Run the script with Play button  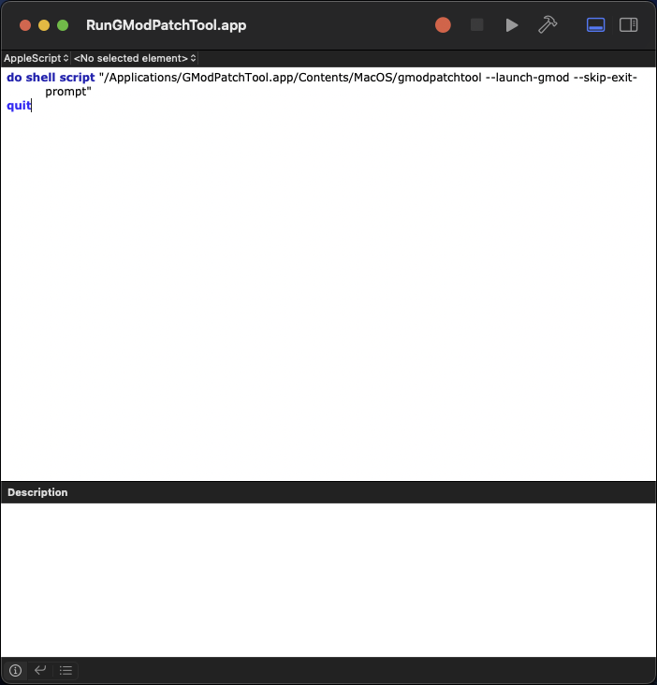click(x=512, y=25)
